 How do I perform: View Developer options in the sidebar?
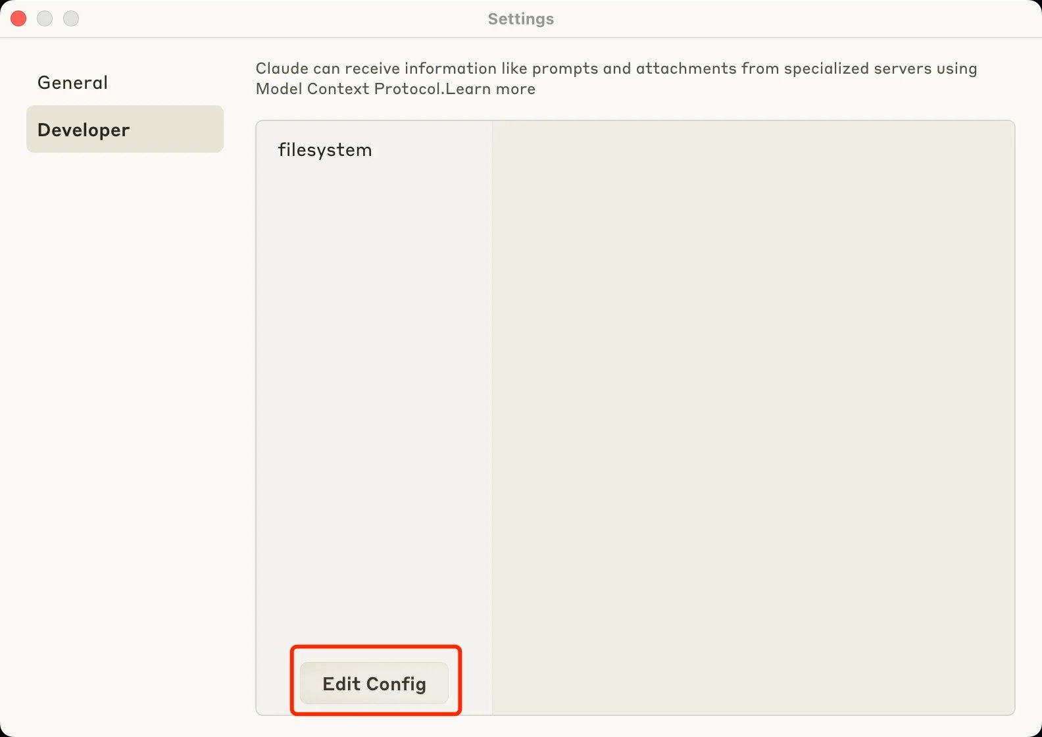[x=83, y=129]
